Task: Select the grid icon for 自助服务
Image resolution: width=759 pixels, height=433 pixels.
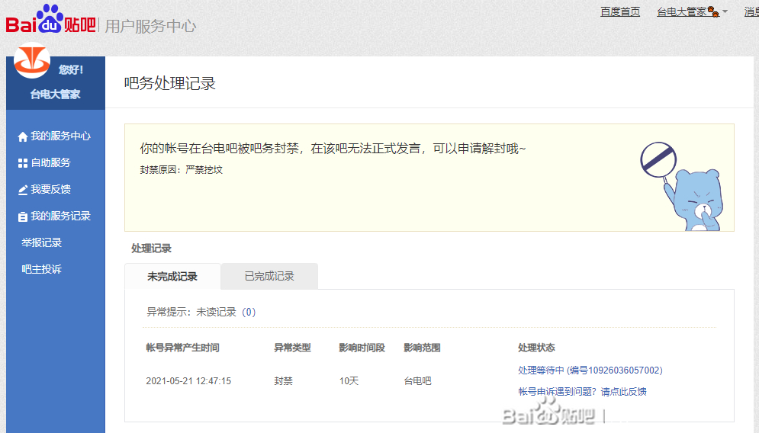Action: (x=22, y=163)
